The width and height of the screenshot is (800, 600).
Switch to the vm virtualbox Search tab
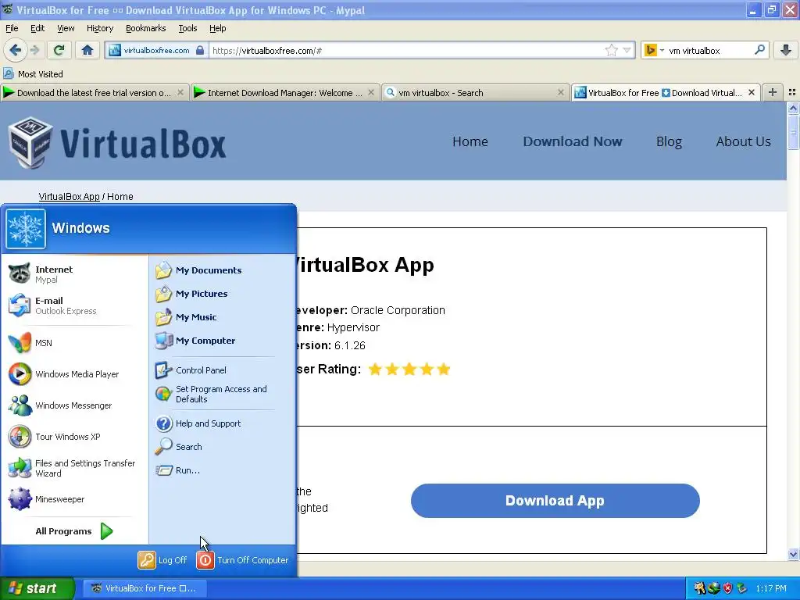tap(474, 93)
